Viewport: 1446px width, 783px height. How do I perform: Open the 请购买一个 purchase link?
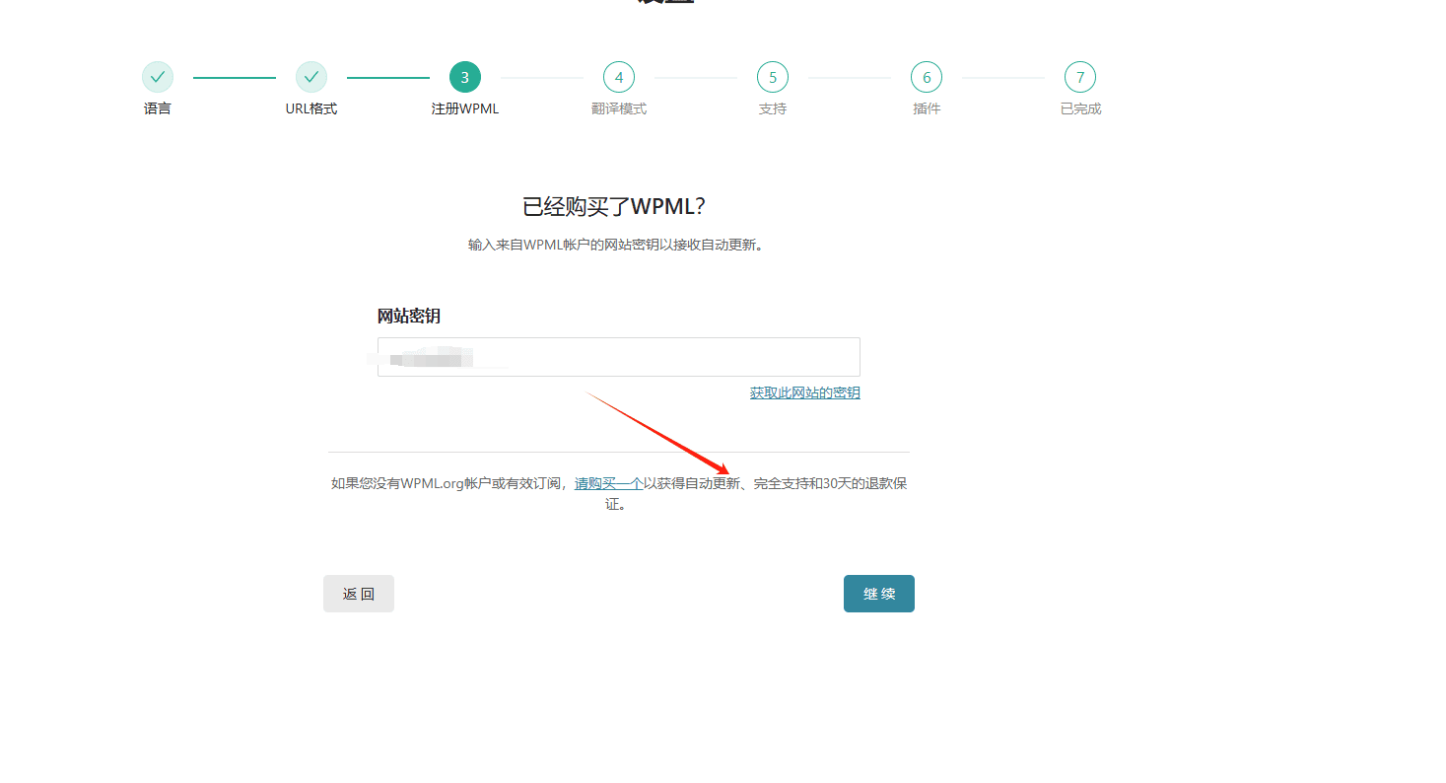609,483
